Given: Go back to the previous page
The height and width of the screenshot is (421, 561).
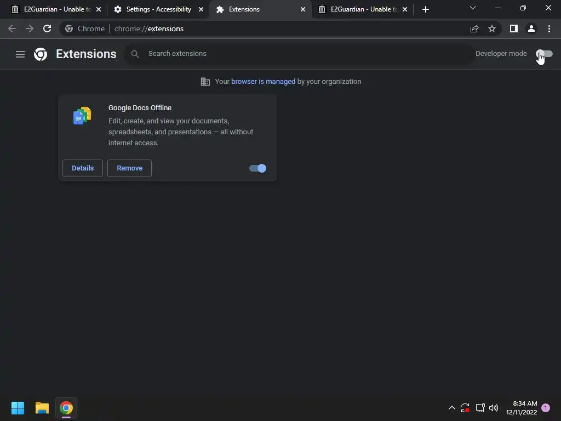Looking at the screenshot, I should click(x=12, y=29).
